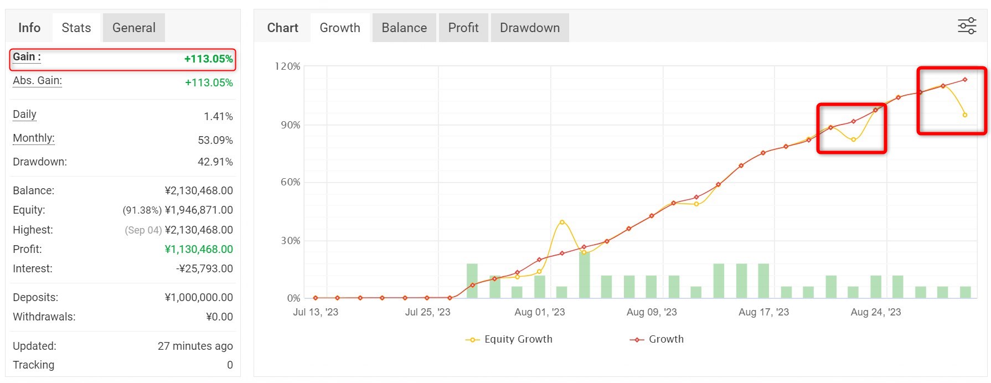The width and height of the screenshot is (991, 383).
Task: Toggle Equity Growth legend series
Action: tap(518, 339)
